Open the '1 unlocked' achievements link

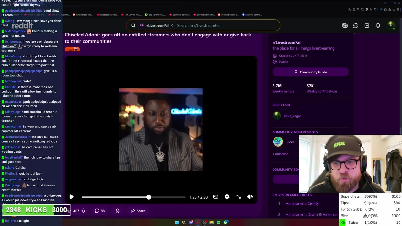coord(280,154)
